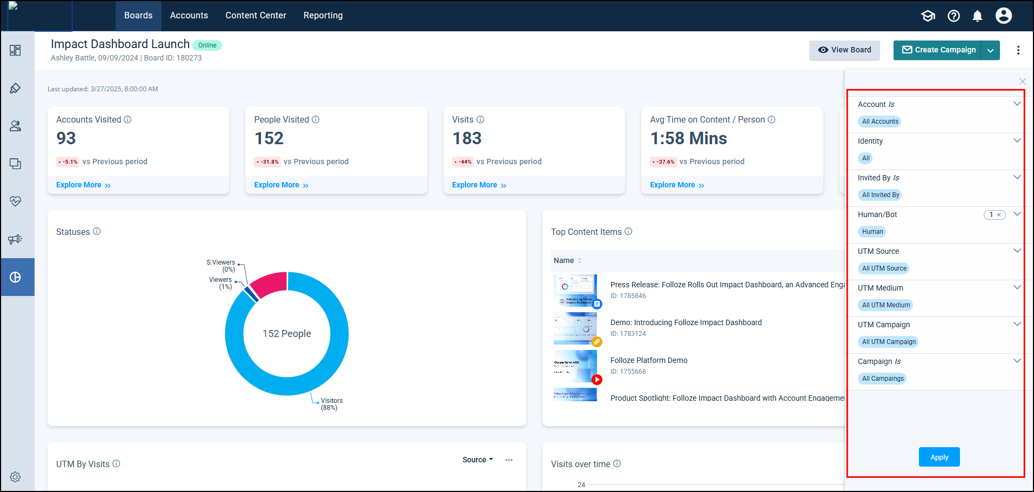Expand the Account Is filter

tap(1017, 104)
